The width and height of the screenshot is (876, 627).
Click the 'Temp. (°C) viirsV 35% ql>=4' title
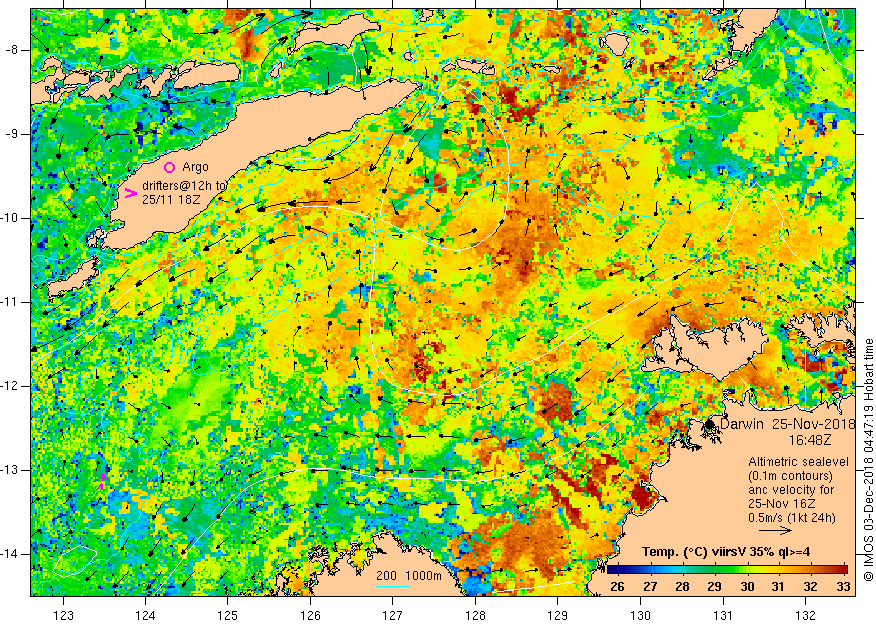click(727, 552)
